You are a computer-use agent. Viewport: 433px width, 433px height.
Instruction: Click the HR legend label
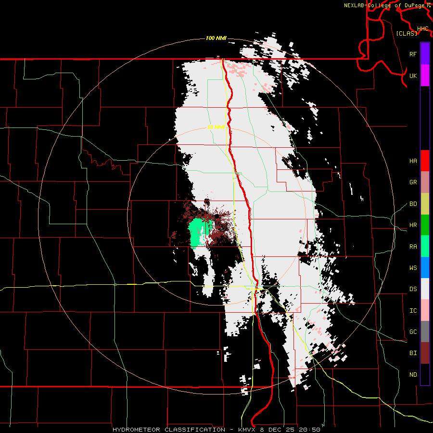click(413, 225)
